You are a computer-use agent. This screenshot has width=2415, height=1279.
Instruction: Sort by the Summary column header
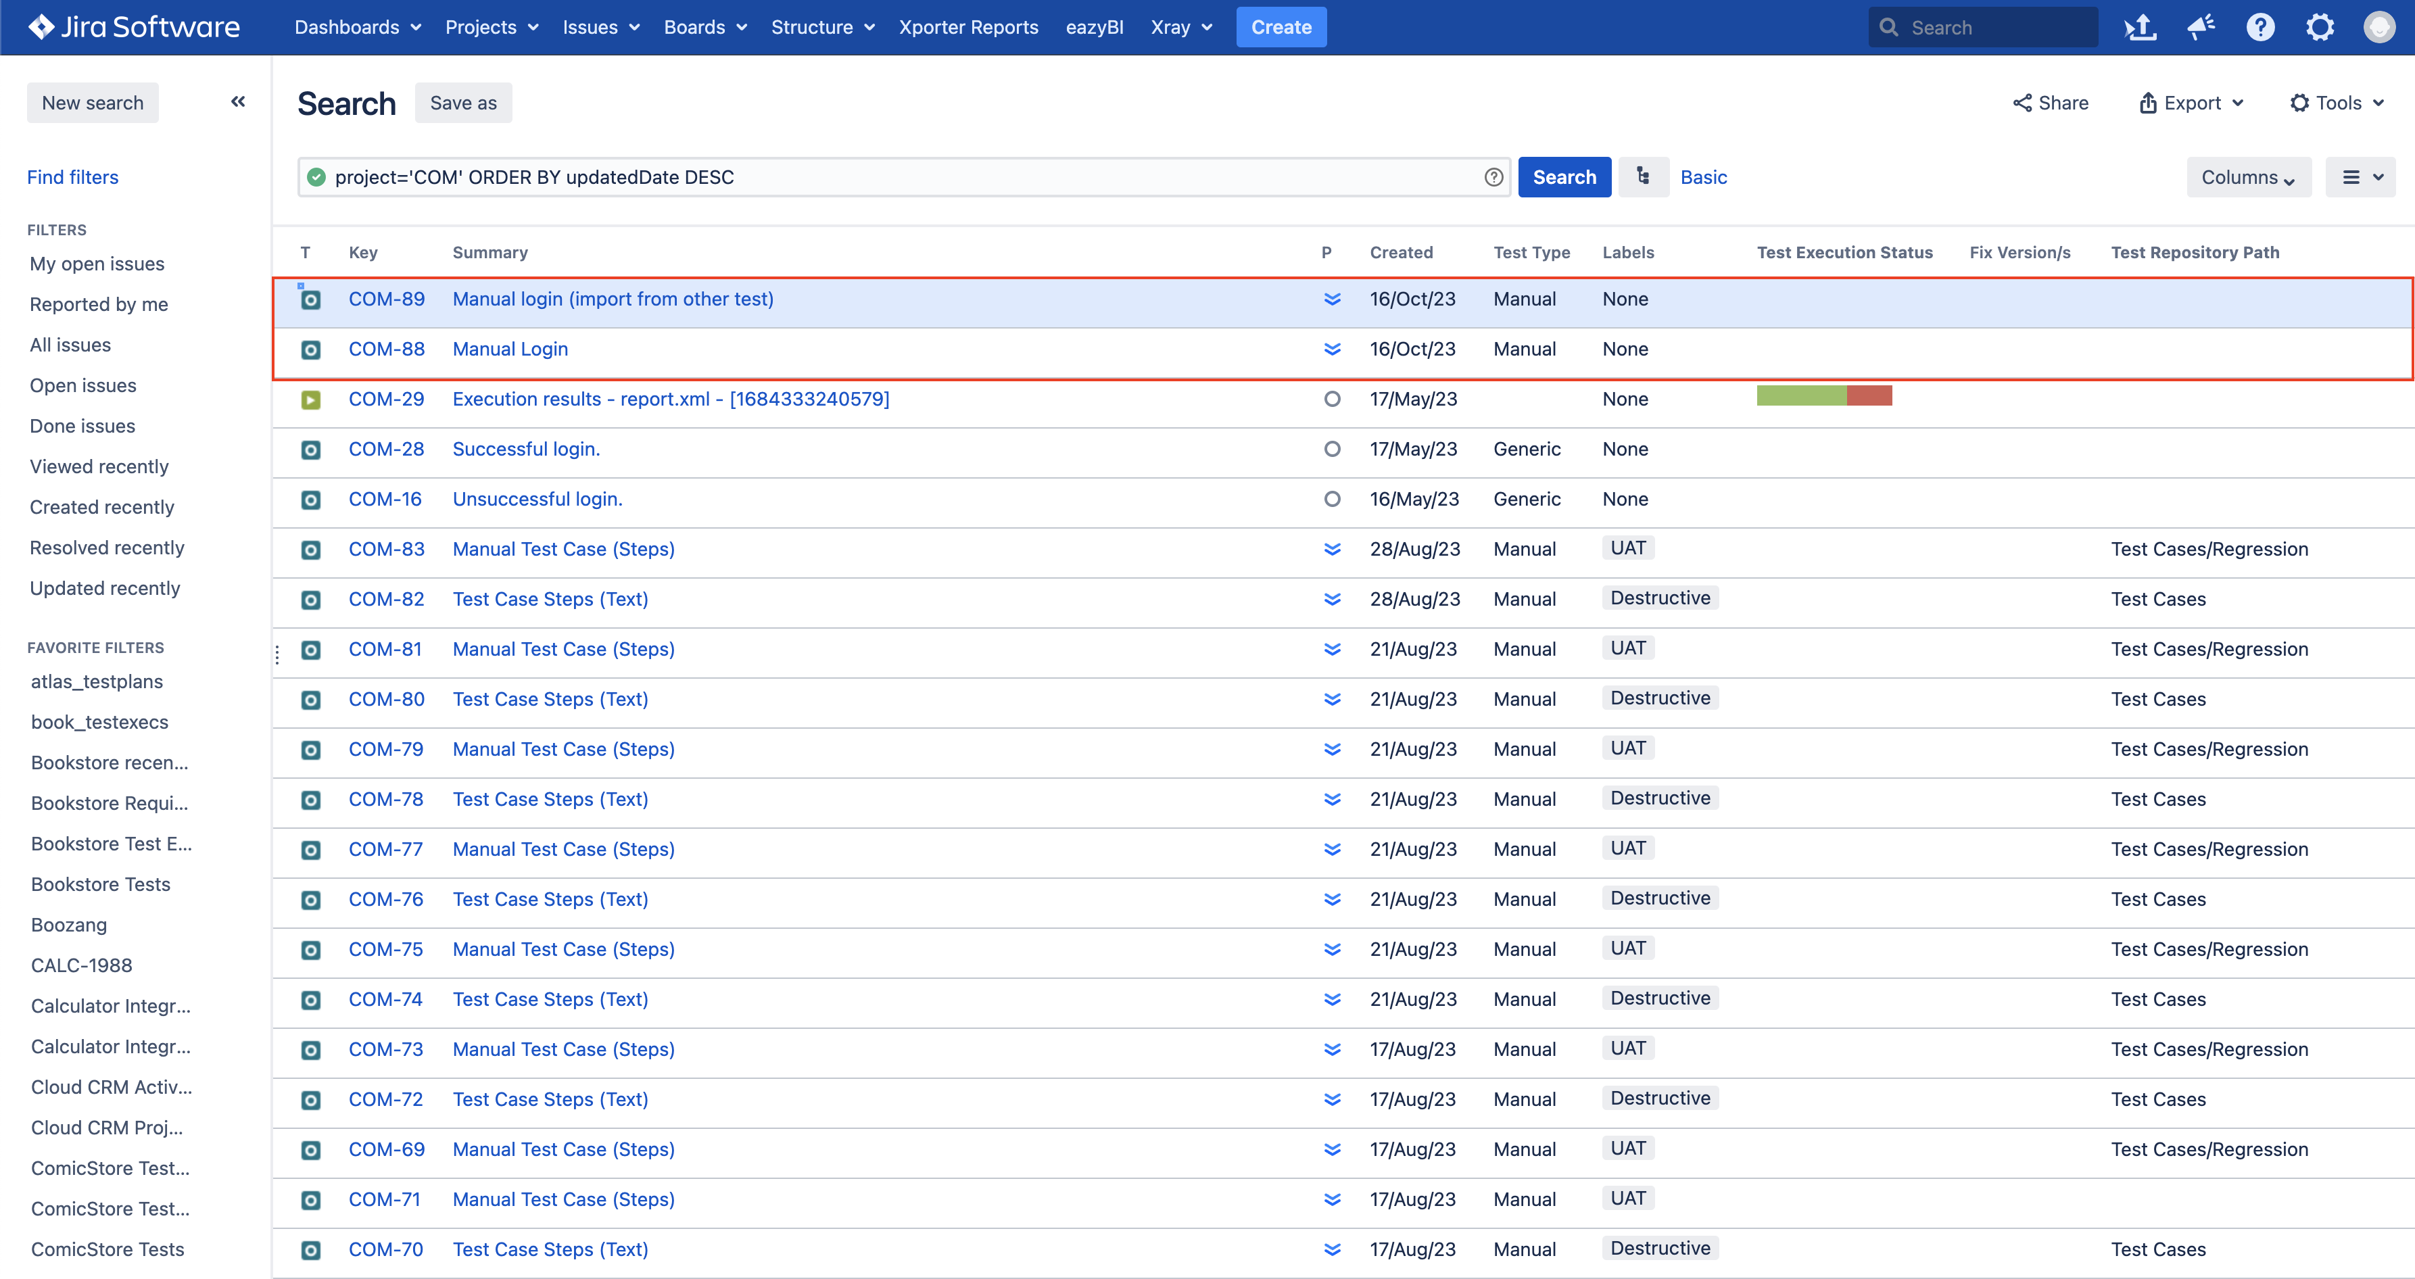tap(489, 252)
